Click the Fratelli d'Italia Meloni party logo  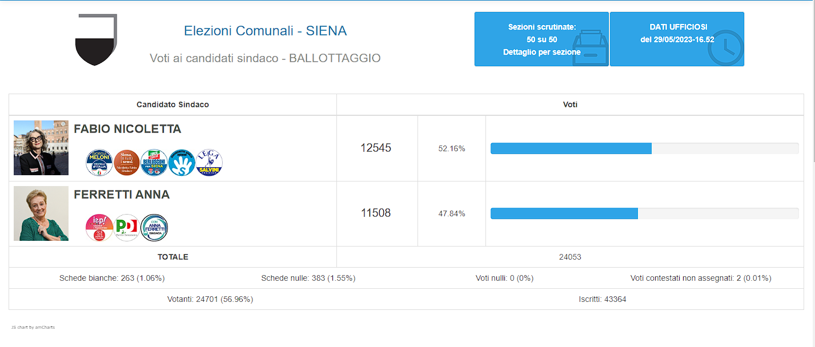point(99,163)
